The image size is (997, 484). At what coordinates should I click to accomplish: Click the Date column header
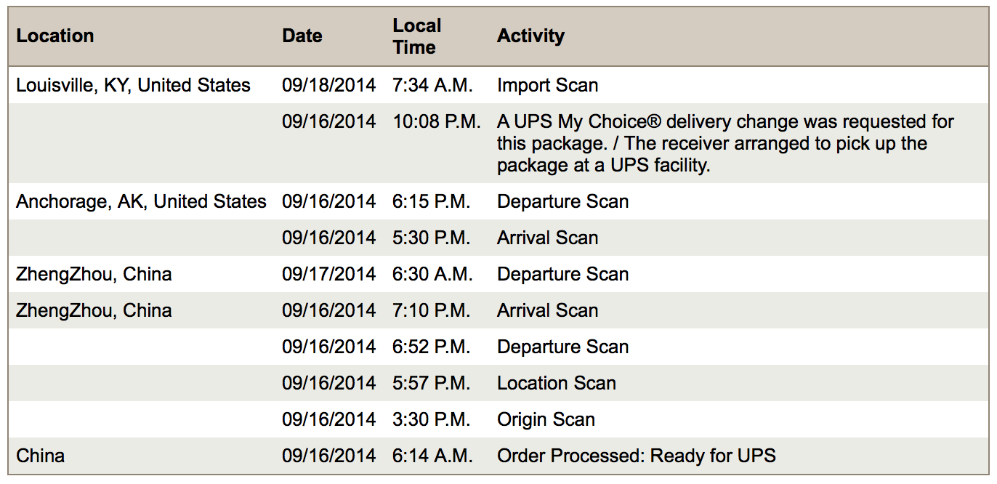tap(302, 36)
